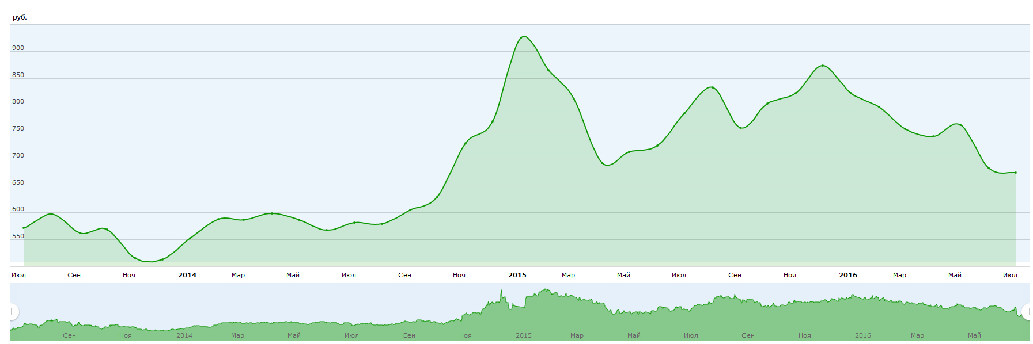This screenshot has height=344, width=1033.
Task: Click the 550 value on the vertical axis
Action: [18, 236]
